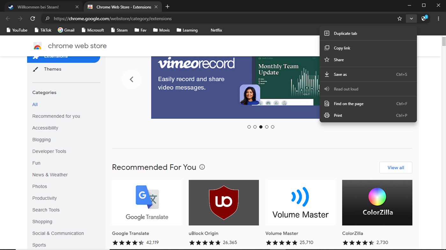This screenshot has height=250, width=446.
Task: Bookmark the page using the star icon
Action: [x=399, y=18]
